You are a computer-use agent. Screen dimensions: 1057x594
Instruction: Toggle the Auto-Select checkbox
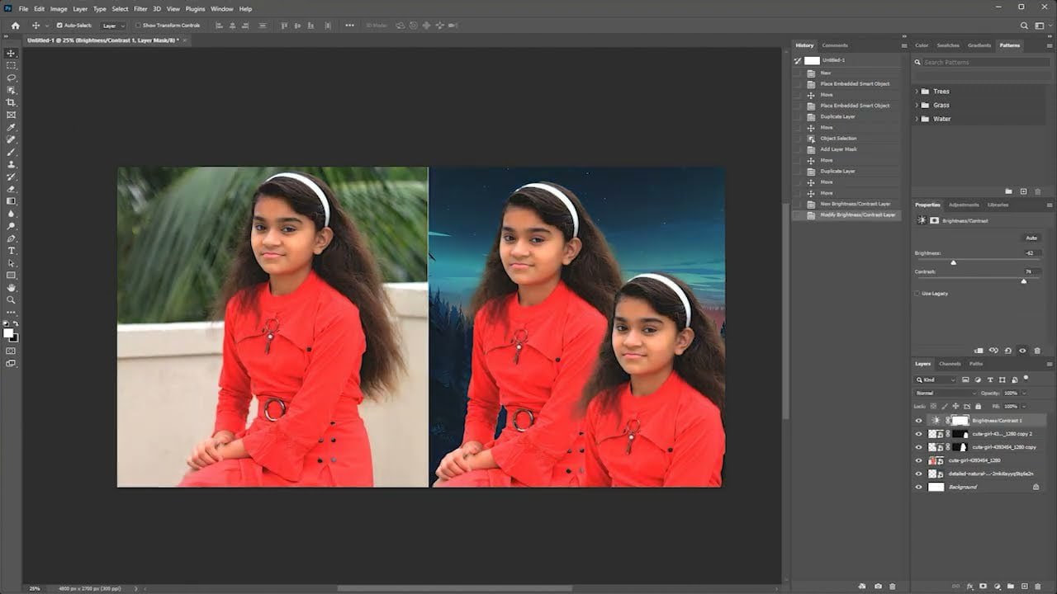(x=59, y=26)
